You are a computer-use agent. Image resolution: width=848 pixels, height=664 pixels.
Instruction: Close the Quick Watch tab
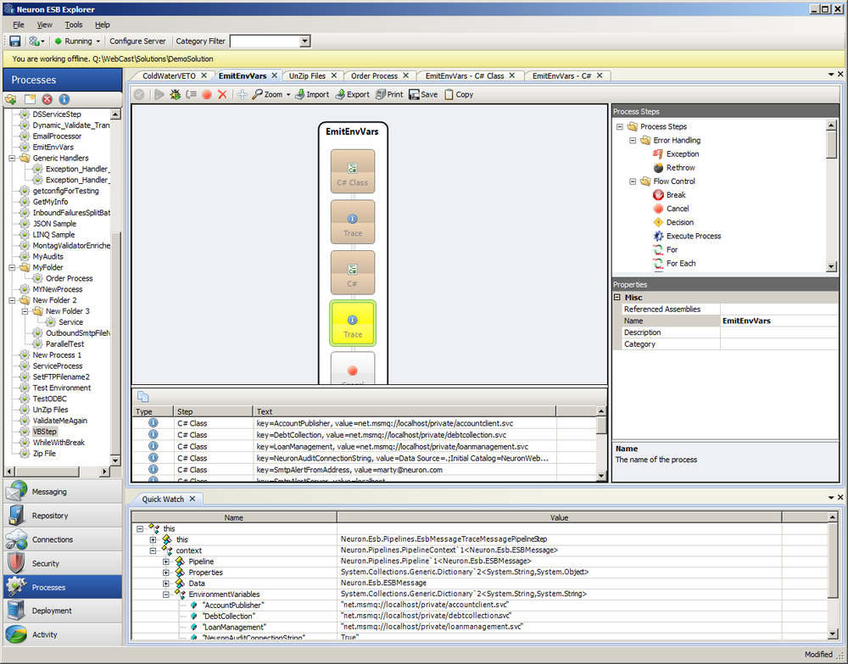pyautogui.click(x=192, y=499)
